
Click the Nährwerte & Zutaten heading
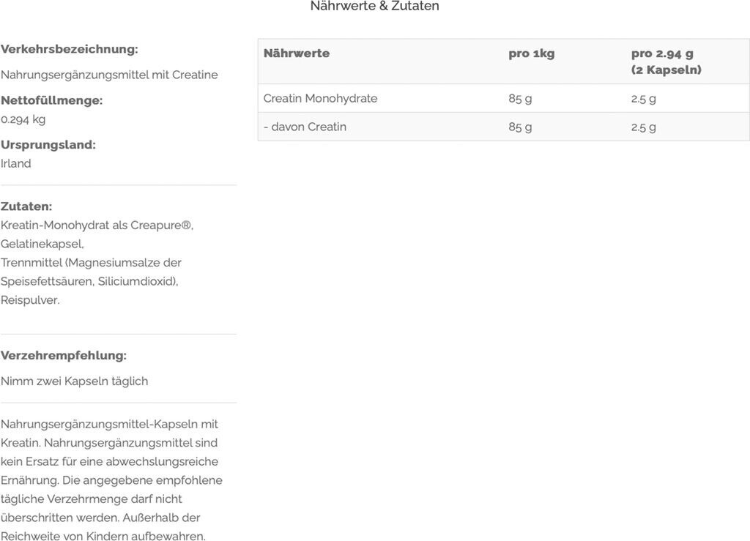click(x=374, y=6)
